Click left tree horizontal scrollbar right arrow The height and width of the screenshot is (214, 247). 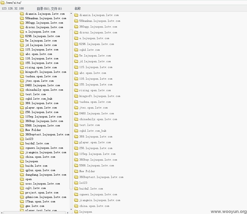point(68,213)
